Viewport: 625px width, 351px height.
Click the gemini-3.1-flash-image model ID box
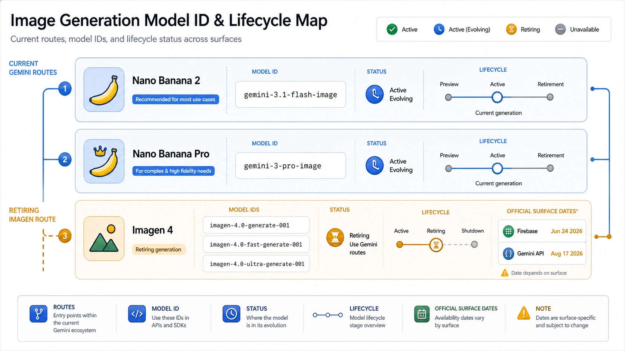tap(290, 95)
